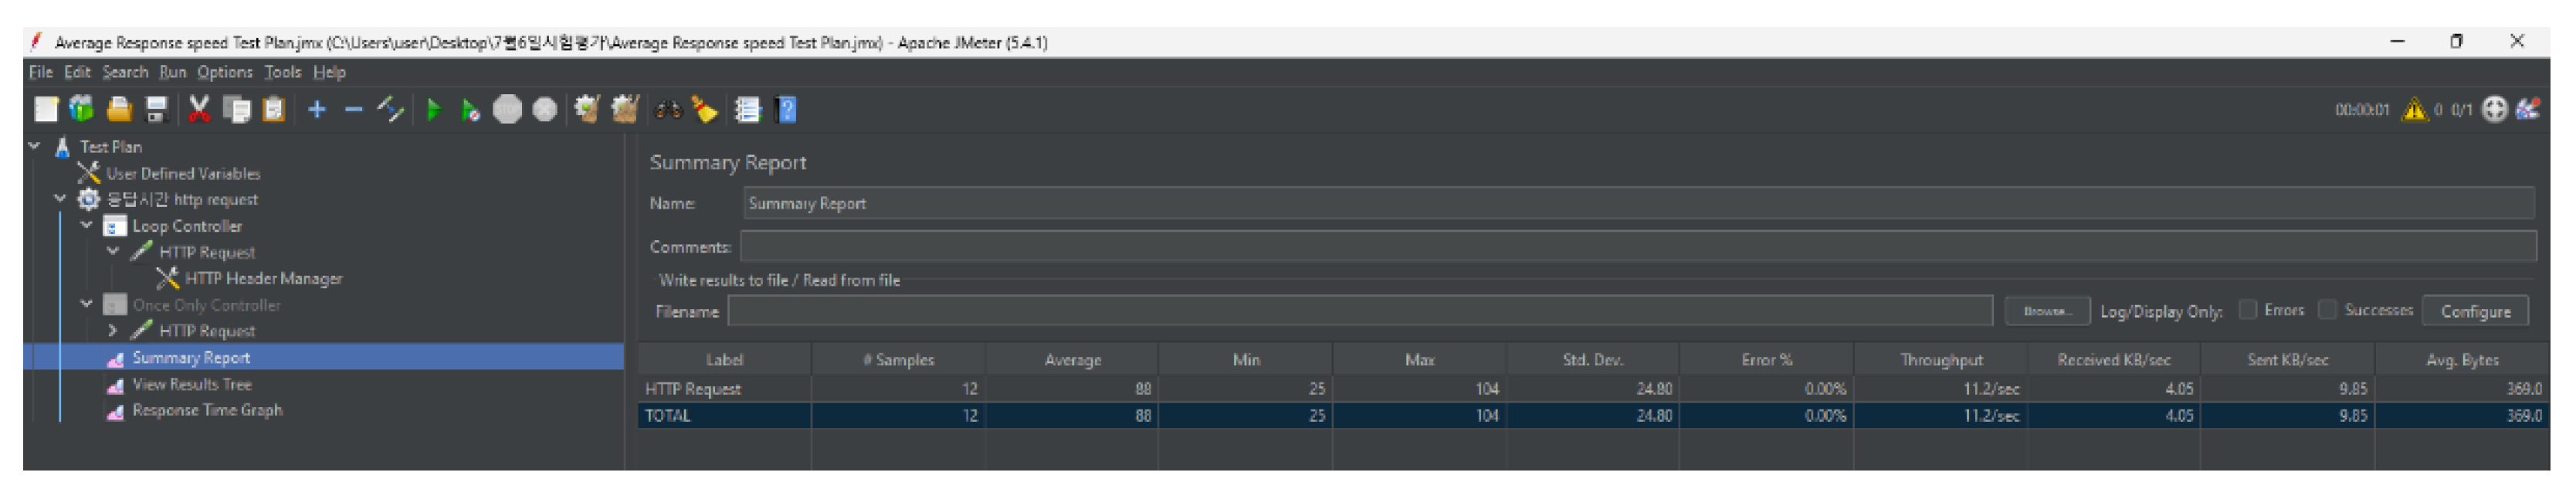Viewport: 2576px width, 496px height.
Task: Collapse HTTP Request arrow under Loop Controller
Action: coord(113,251)
